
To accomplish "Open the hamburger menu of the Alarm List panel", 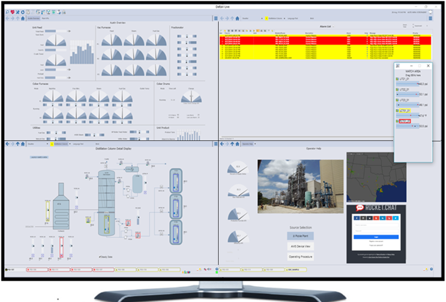I will 430,19.
